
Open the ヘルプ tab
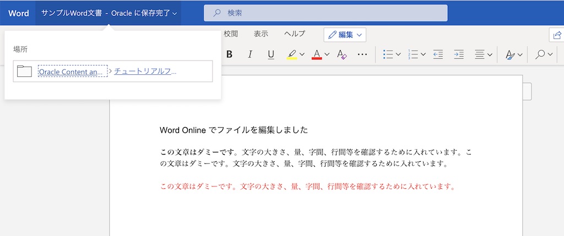(x=294, y=34)
